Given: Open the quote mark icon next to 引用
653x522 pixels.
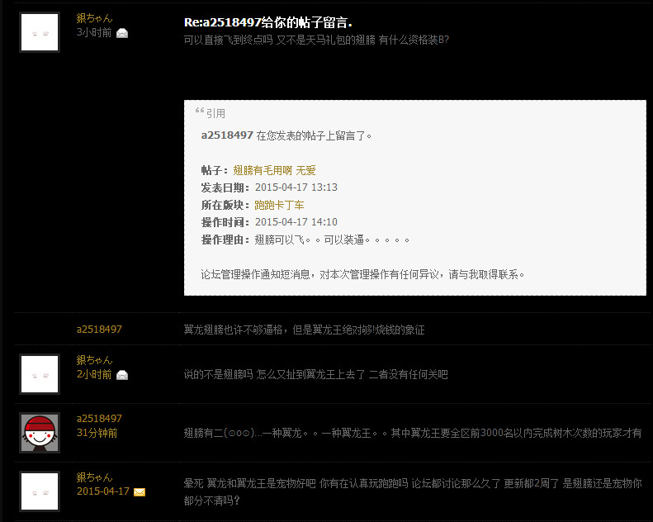Looking at the screenshot, I should [200, 111].
